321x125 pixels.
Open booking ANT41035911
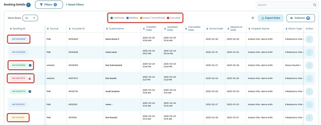[18, 117]
